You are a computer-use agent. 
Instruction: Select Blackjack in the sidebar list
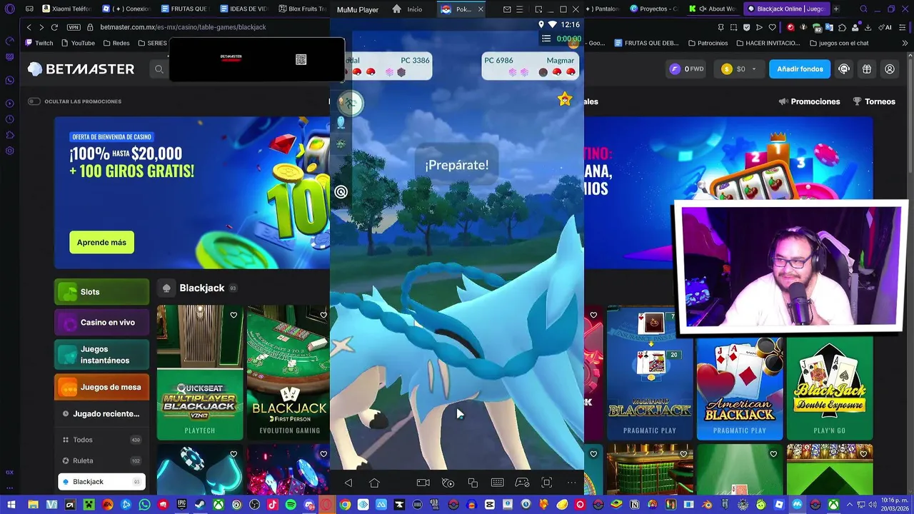(101, 482)
